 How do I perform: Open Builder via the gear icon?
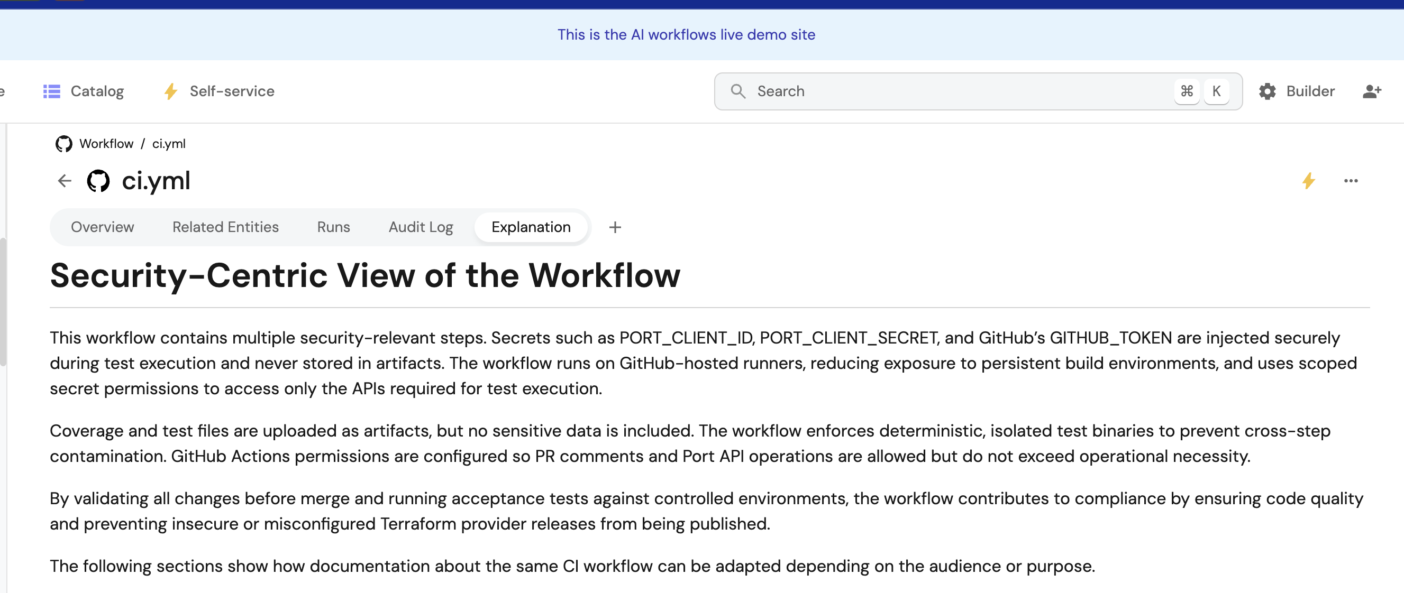coord(1267,91)
